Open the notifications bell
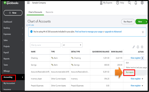This screenshot has height=92, width=149. point(136,3)
